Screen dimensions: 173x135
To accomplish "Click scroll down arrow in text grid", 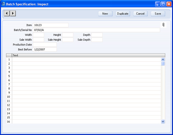I will (x=163, y=121).
